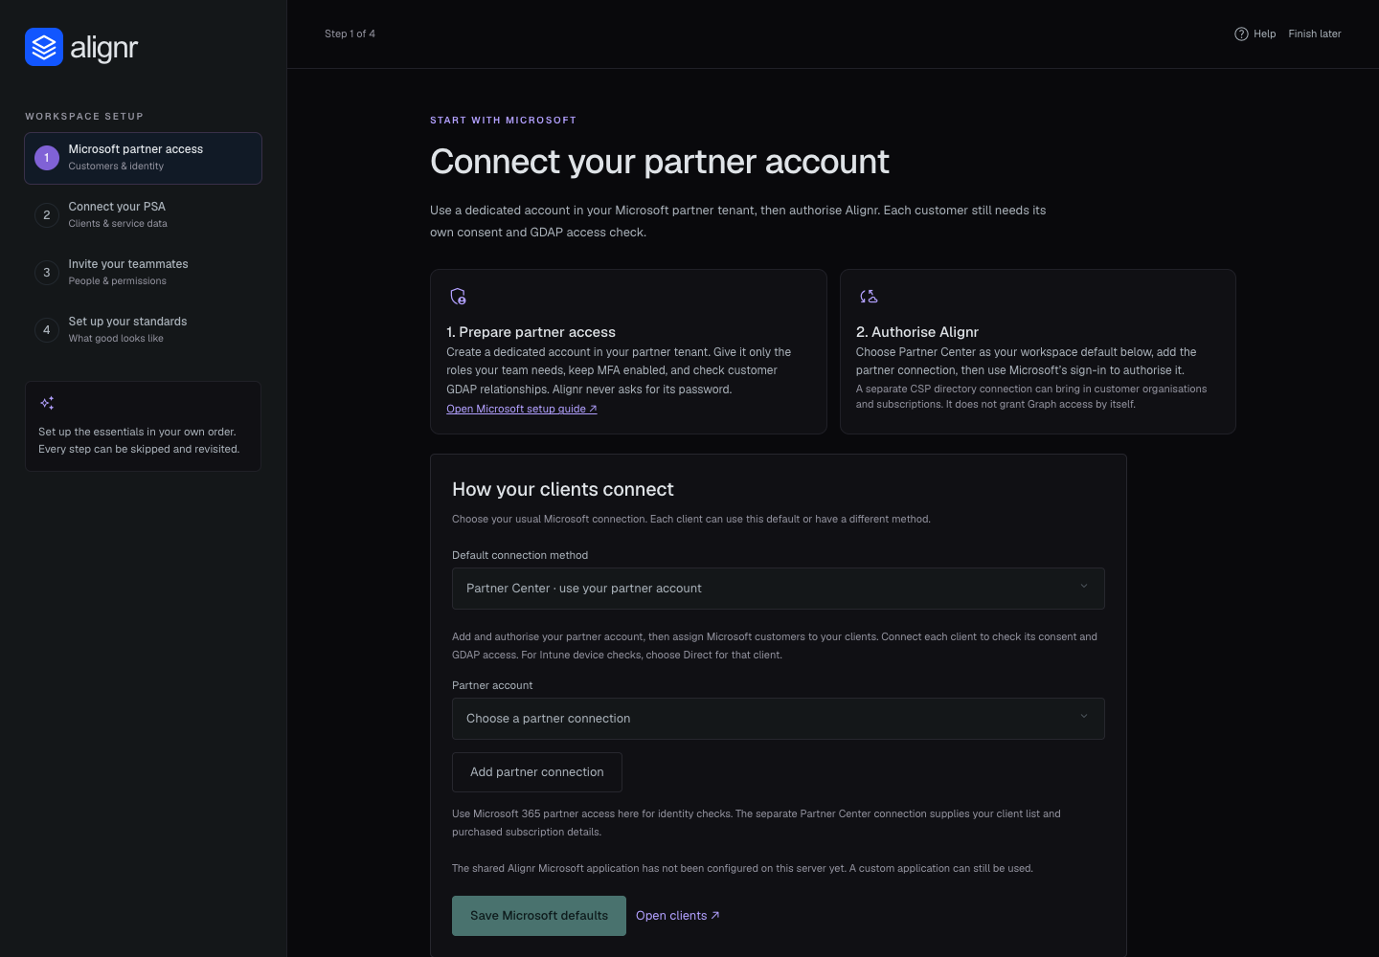The image size is (1379, 957).
Task: Click 'Choose your usual Microsoft connection' description
Action: coord(691,519)
